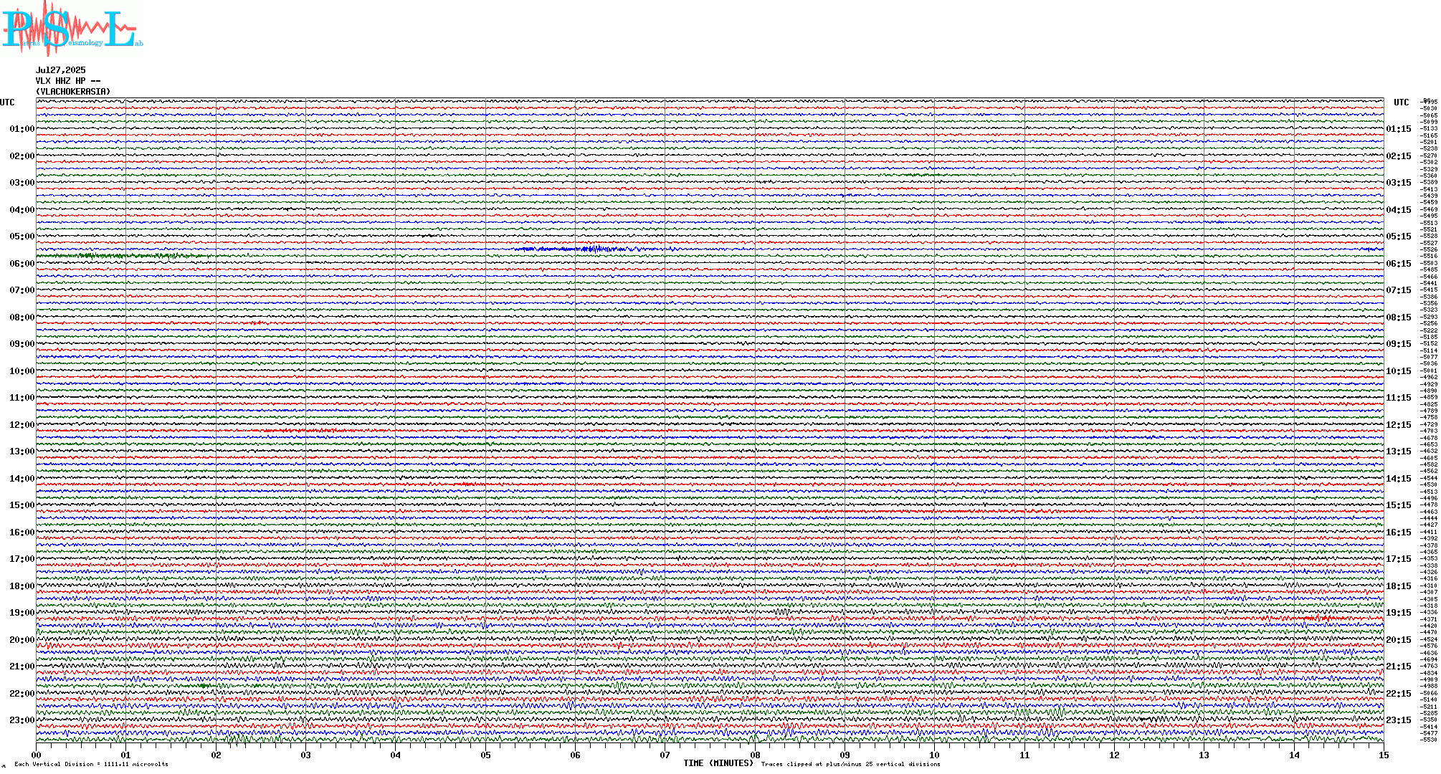This screenshot has height=774, width=1441.
Task: Click minute tick 04 on the time axis
Action: click(x=396, y=755)
